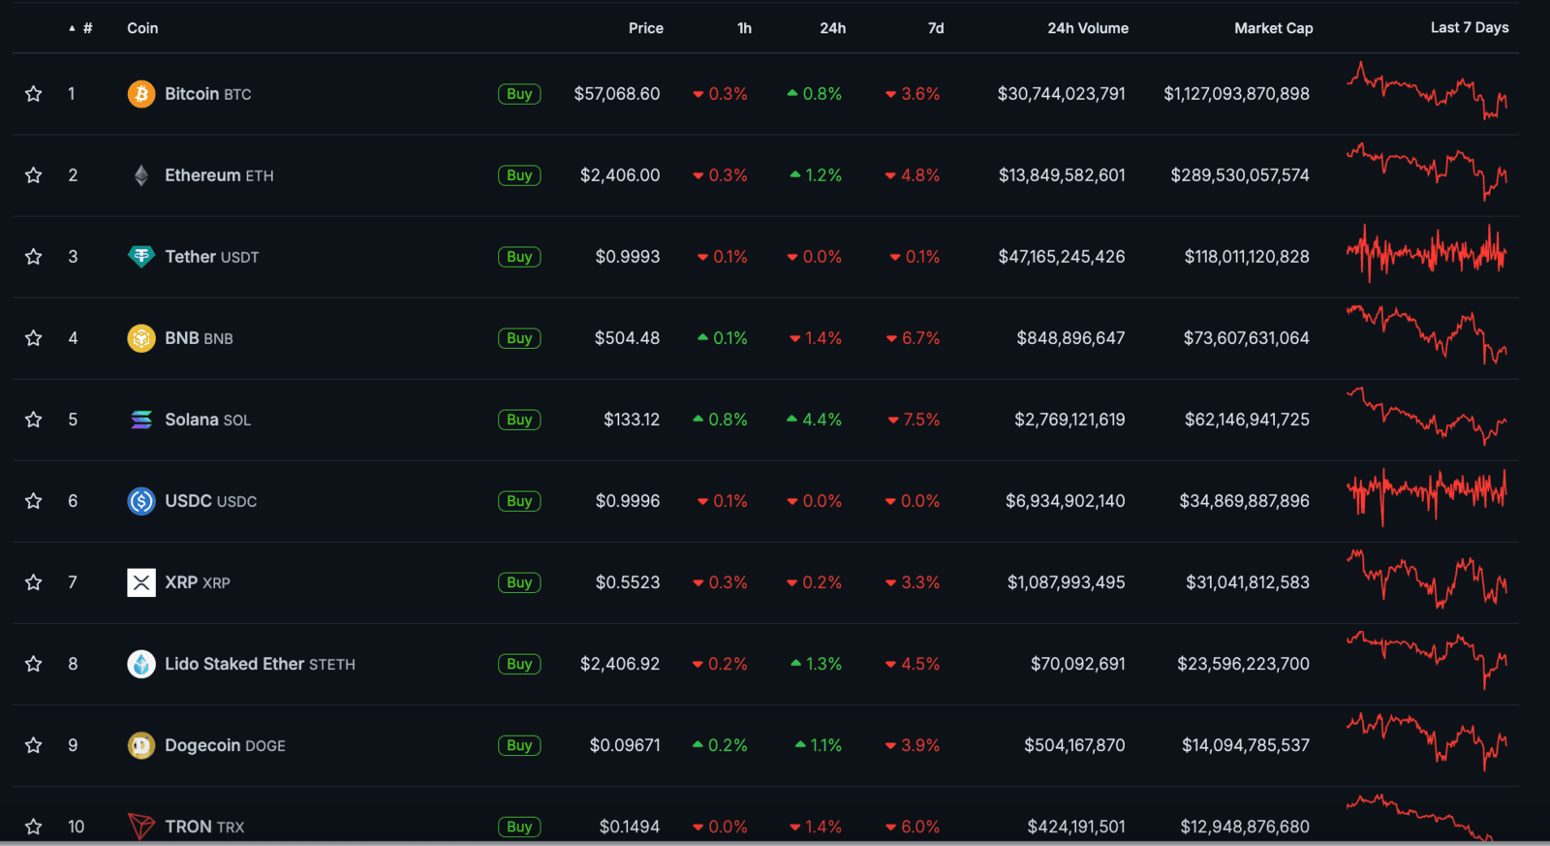Click Buy button for Solana

[519, 420]
